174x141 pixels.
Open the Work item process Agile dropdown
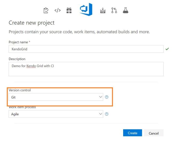[56, 114]
